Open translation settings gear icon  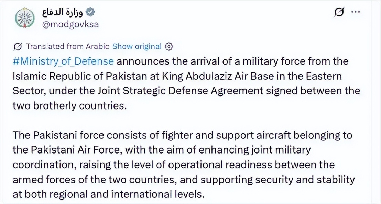pyautogui.click(x=169, y=46)
